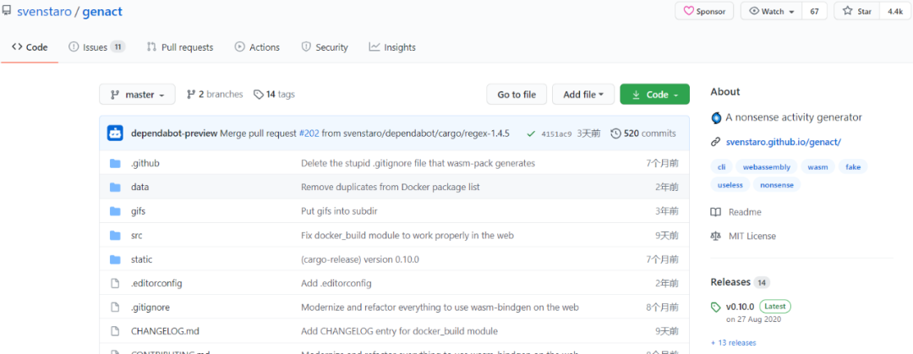913x354 pixels.
Task: Select the webassembly topic tag
Action: pyautogui.click(x=766, y=166)
